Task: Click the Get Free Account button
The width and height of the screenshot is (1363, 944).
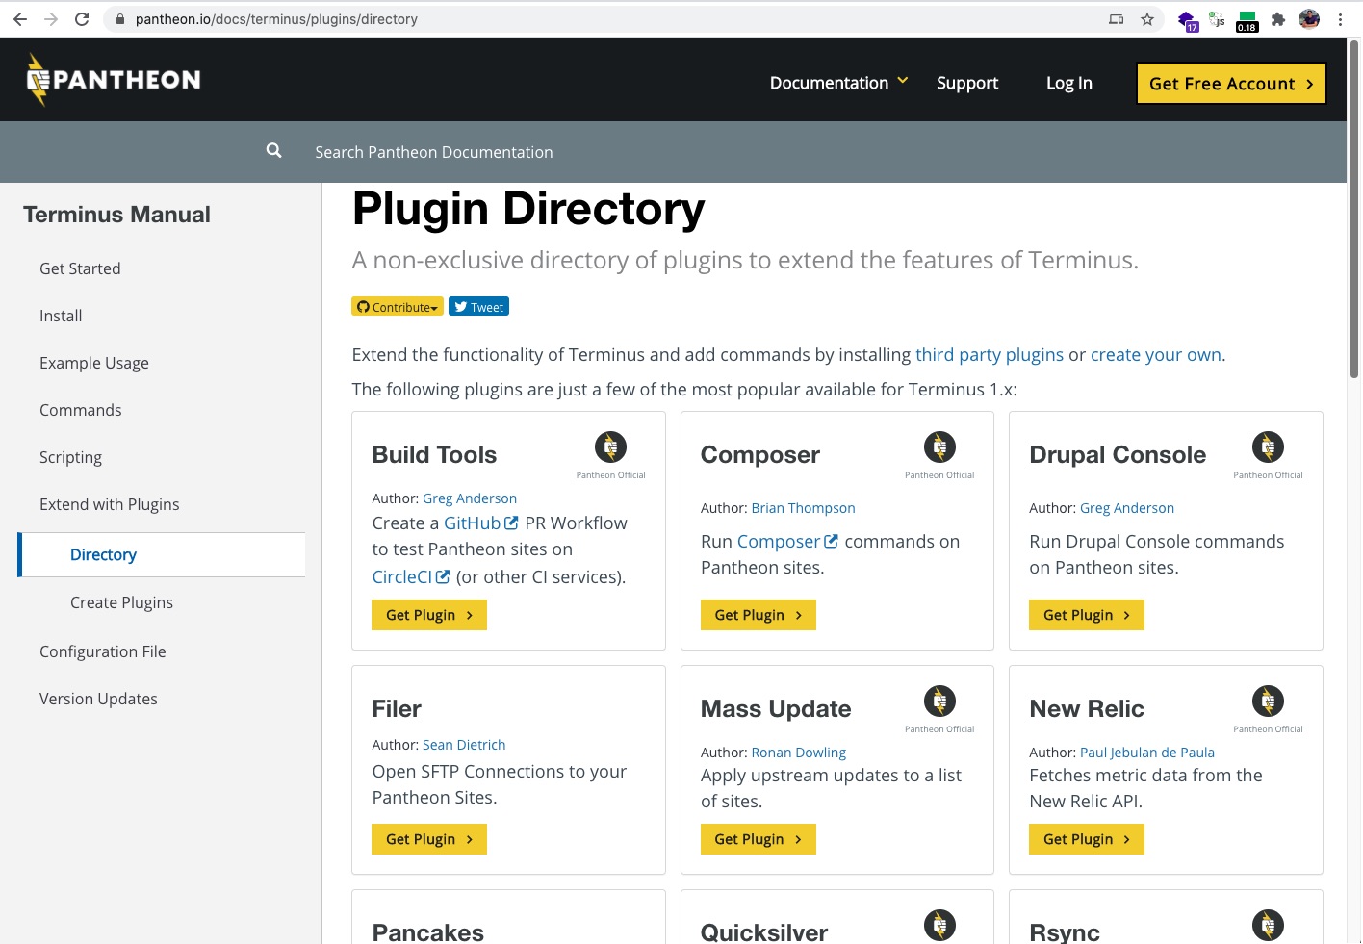Action: (x=1231, y=84)
